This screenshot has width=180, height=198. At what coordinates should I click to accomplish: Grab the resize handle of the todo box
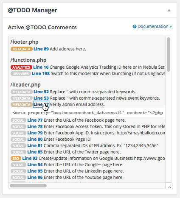169,187
